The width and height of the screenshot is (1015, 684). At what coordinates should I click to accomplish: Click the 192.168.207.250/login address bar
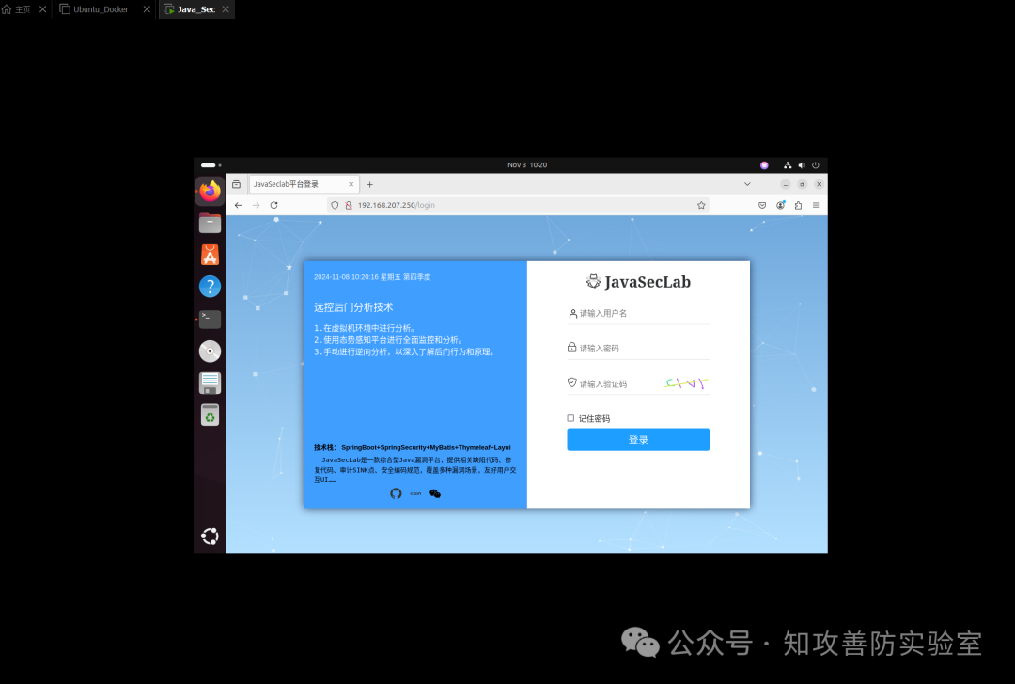click(x=518, y=205)
